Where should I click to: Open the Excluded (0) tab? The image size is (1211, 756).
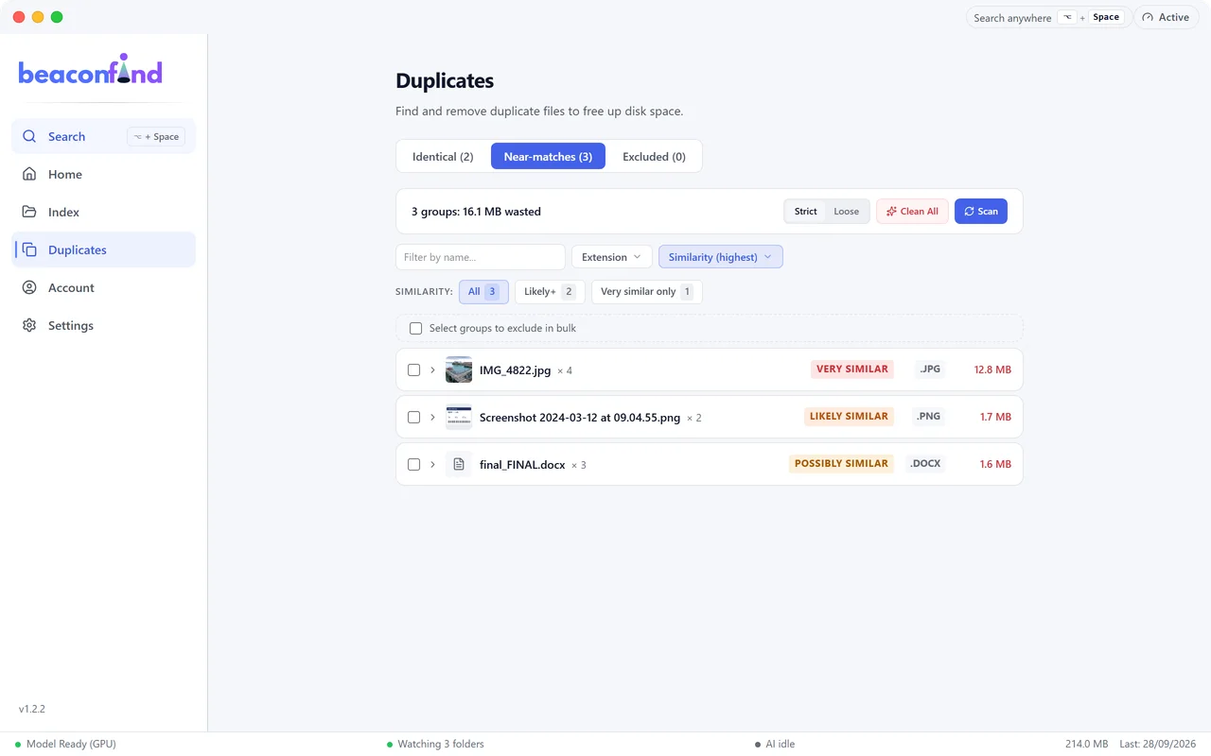pos(654,157)
